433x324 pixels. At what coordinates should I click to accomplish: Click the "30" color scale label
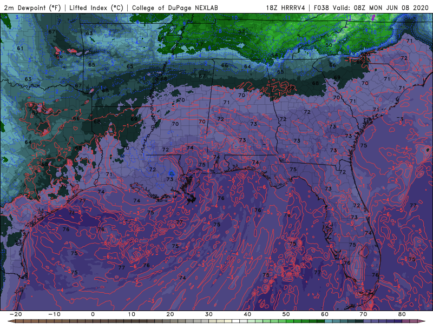click(209, 314)
